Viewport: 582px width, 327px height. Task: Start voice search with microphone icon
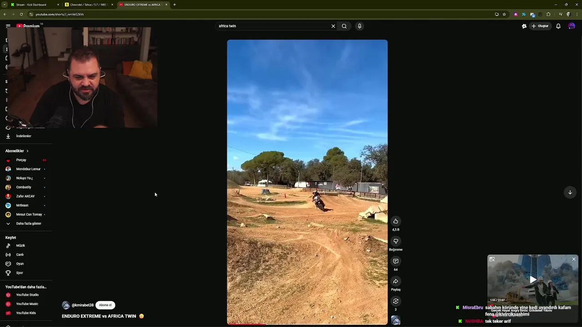[x=359, y=26]
